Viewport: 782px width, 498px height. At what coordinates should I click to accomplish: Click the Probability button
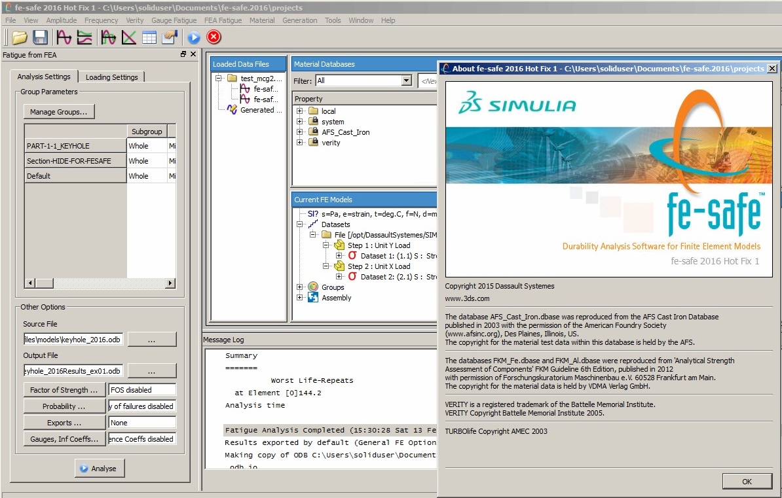point(64,406)
